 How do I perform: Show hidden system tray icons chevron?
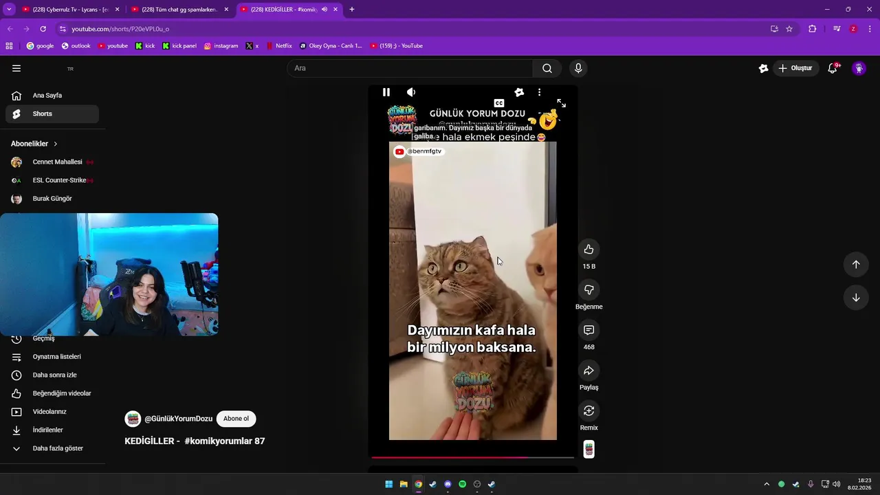coord(767,484)
